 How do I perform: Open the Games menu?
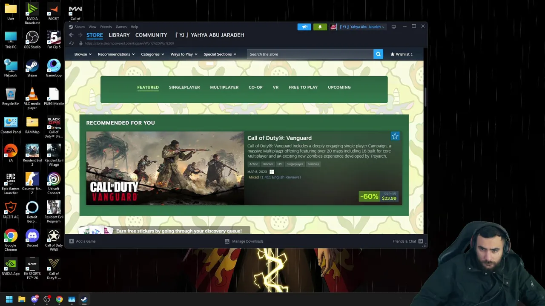pyautogui.click(x=121, y=27)
